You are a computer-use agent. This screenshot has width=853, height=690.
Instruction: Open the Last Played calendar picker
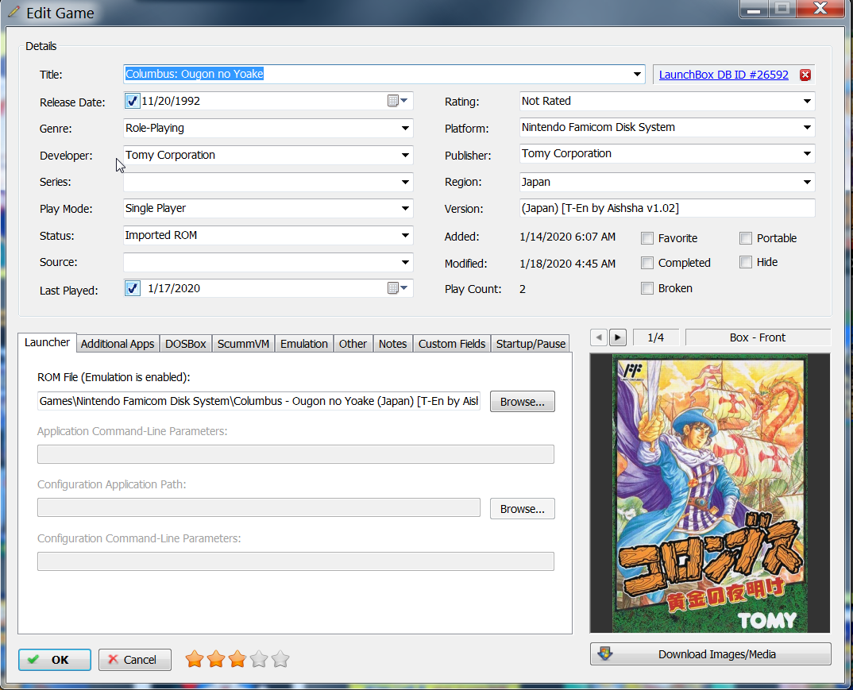click(x=397, y=288)
